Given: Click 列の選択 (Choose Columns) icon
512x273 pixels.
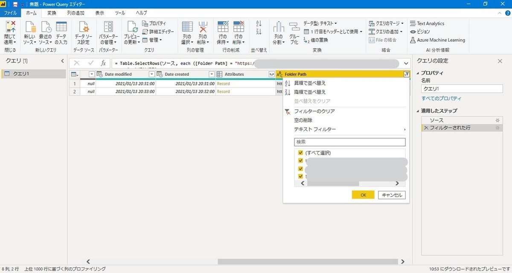Looking at the screenshot, I should coord(187,26).
